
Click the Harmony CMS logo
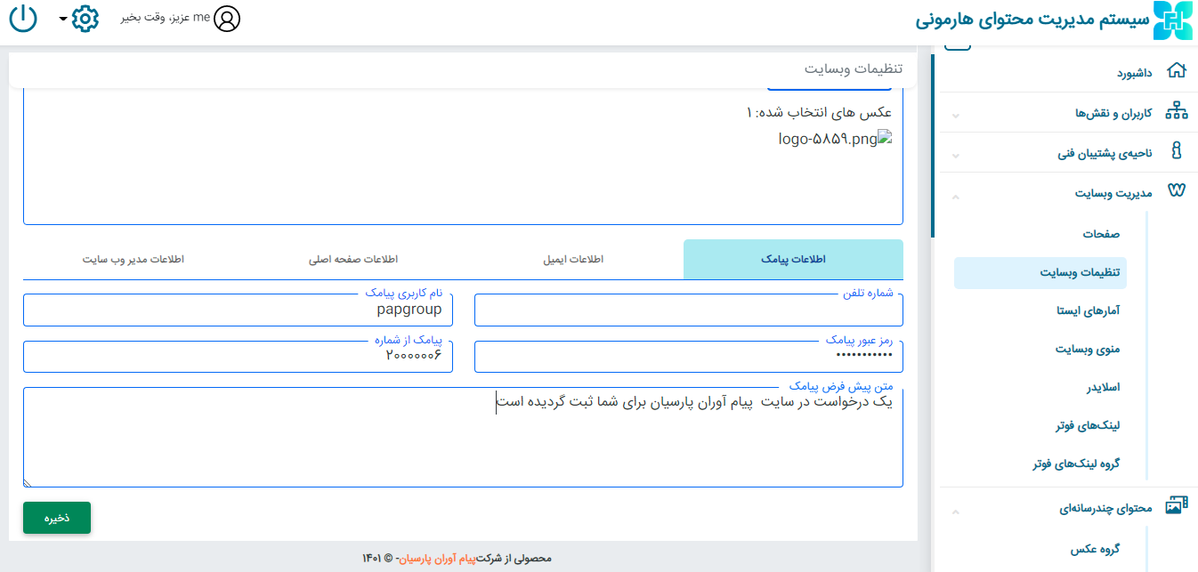(1172, 20)
